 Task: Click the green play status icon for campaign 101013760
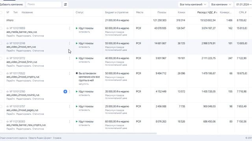(x=77, y=92)
